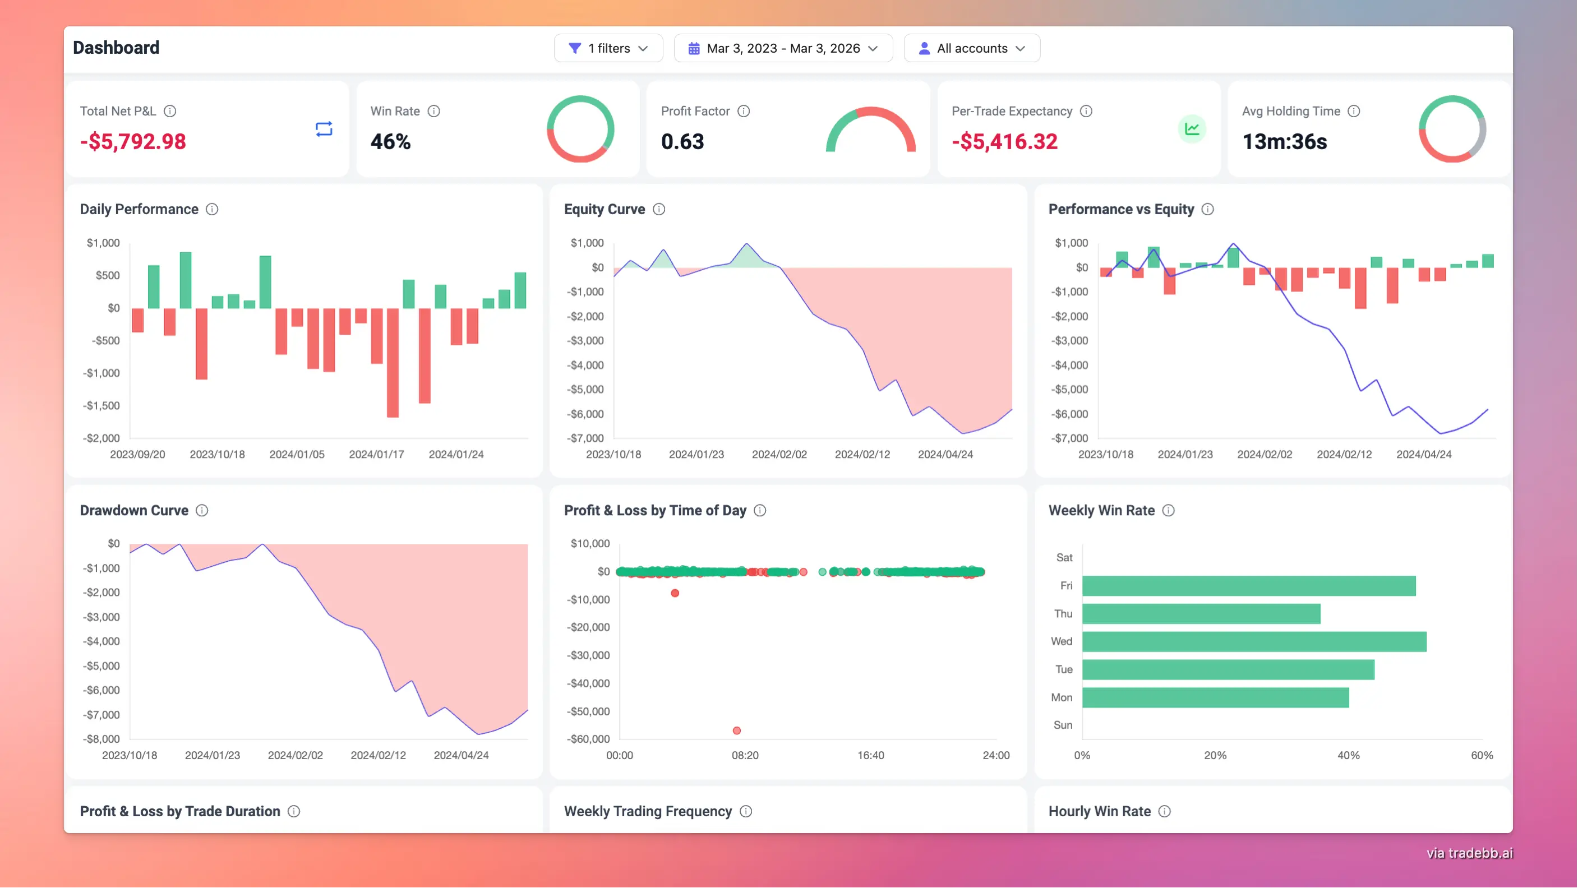The image size is (1578, 888).
Task: Open the All accounts dropdown
Action: pyautogui.click(x=972, y=48)
